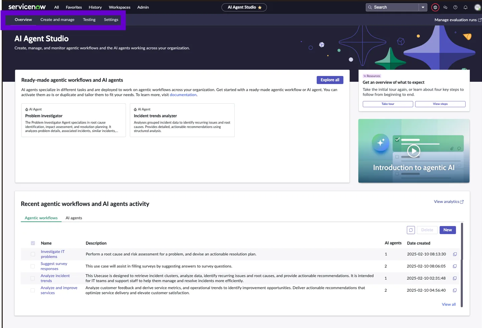Open the user profile avatar
The height and width of the screenshot is (328, 482).
tap(477, 7)
